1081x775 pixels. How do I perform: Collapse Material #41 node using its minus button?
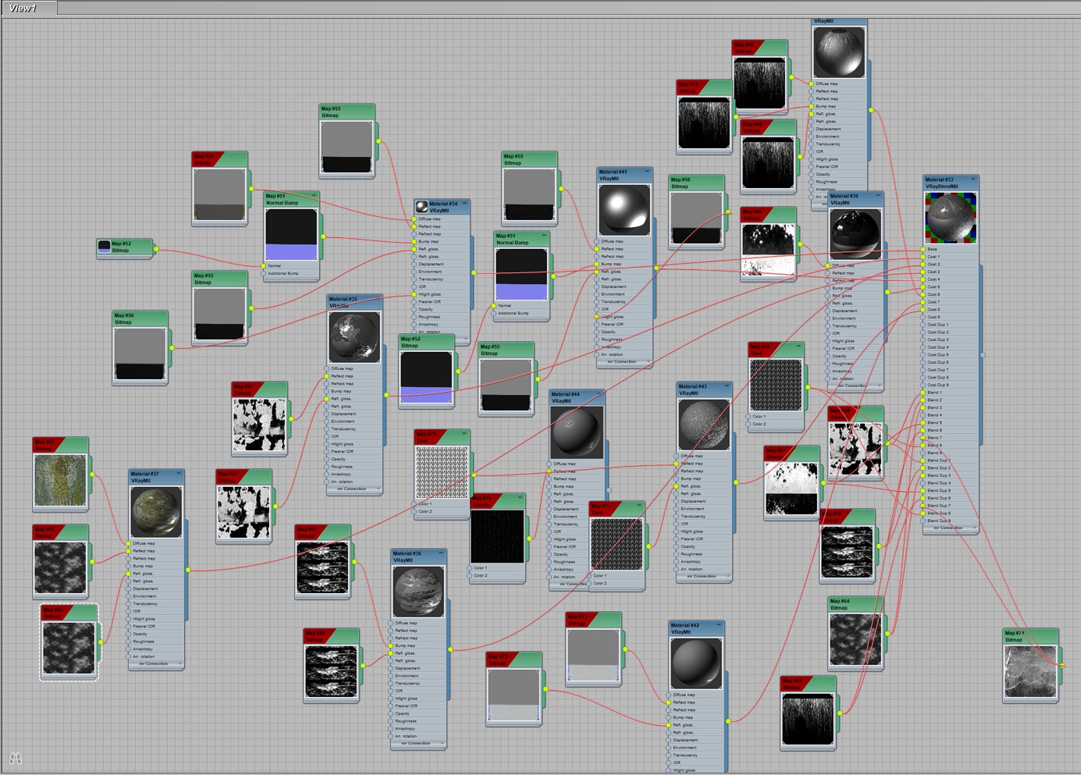(646, 172)
